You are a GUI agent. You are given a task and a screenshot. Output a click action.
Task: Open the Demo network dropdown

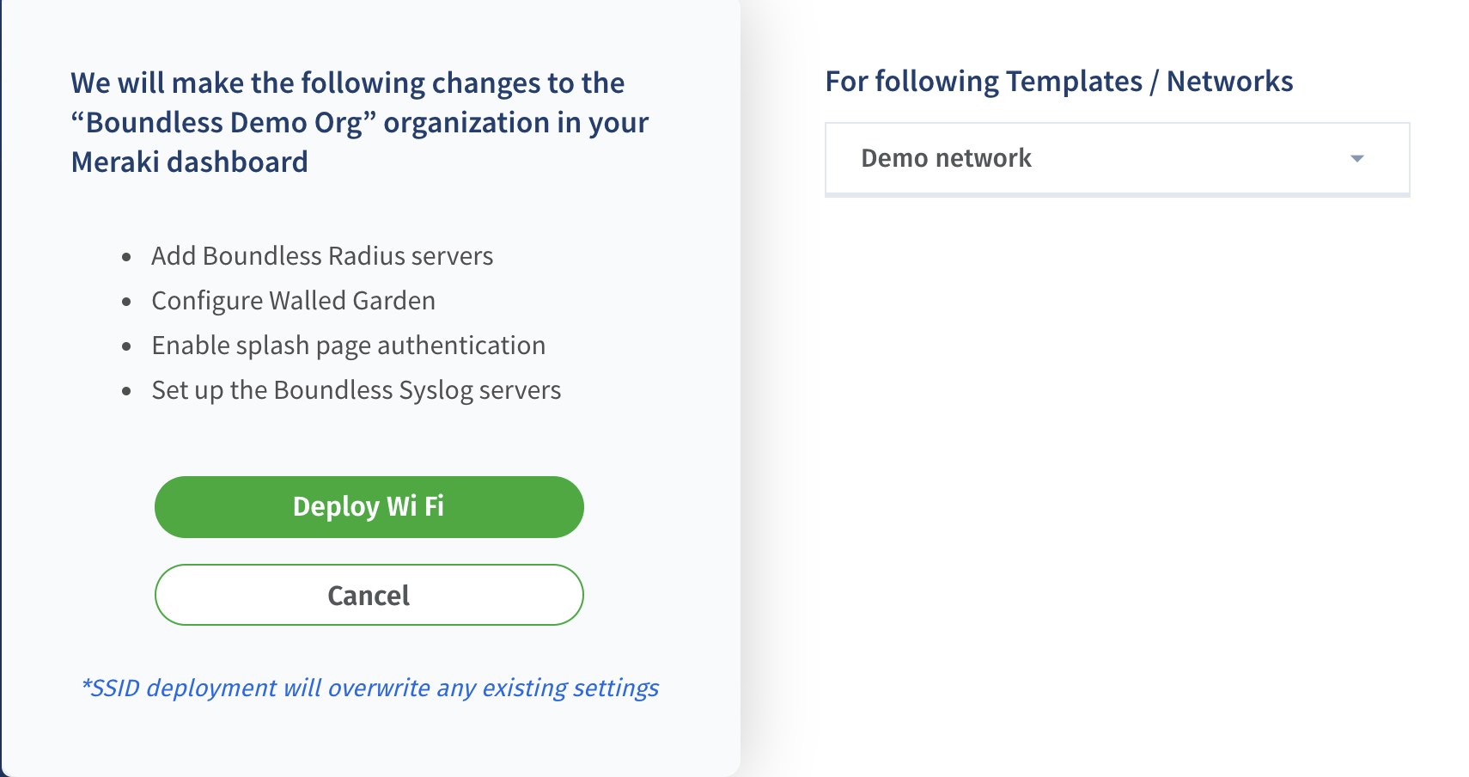tap(1118, 159)
